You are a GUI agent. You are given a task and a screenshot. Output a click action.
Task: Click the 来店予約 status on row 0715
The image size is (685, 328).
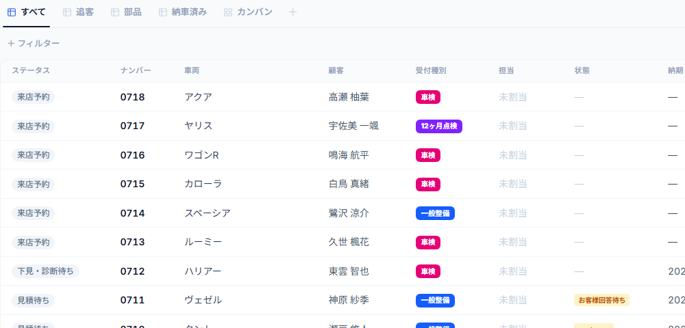coord(33,184)
